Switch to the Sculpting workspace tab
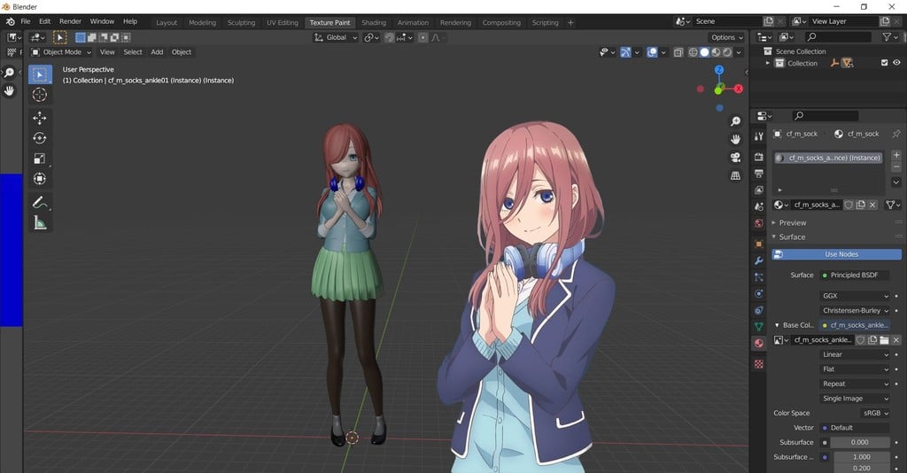Screen dimensions: 907x473 click(x=241, y=22)
